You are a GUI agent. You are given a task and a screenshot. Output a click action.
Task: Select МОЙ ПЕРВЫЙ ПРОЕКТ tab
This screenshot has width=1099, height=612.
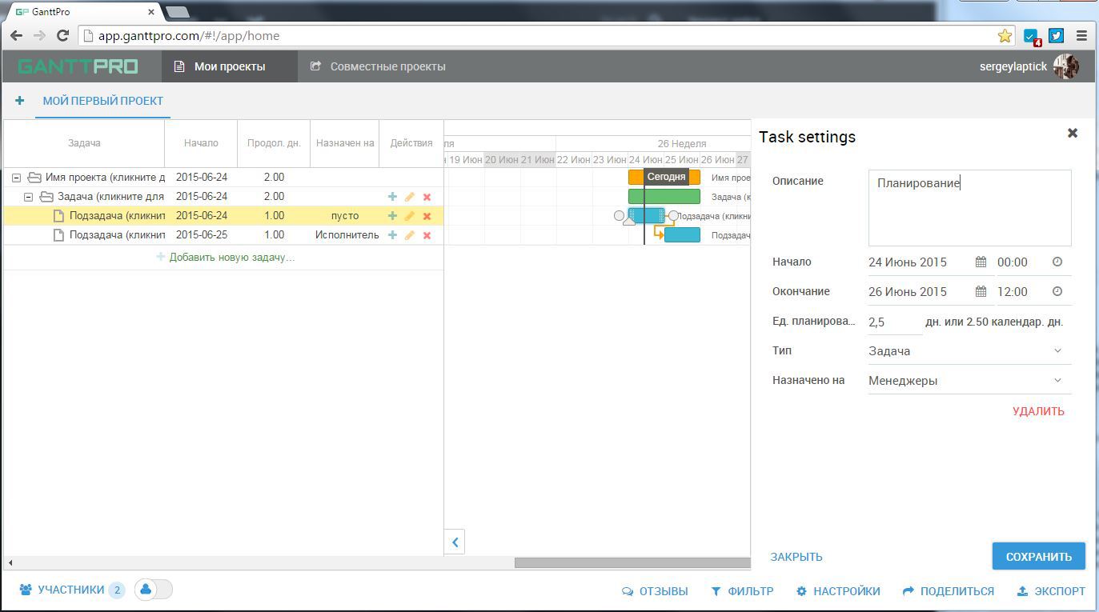102,101
